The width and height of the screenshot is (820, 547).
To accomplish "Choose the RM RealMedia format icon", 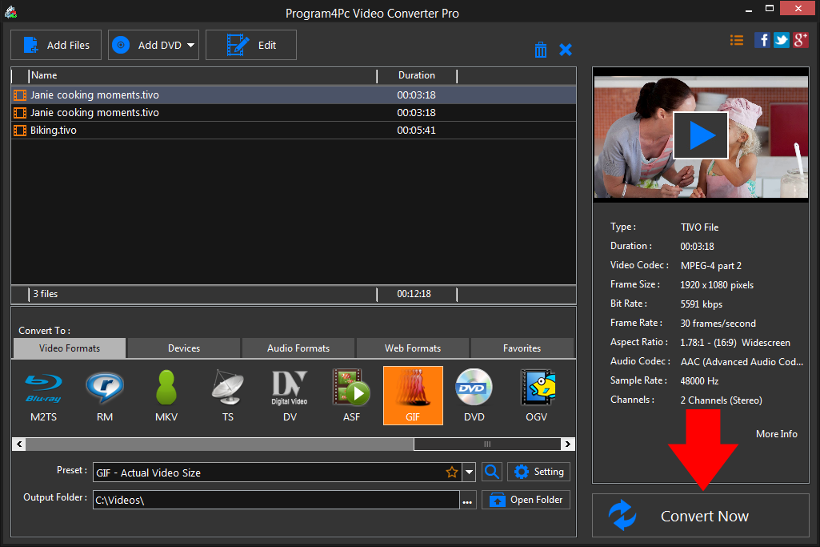I will coord(105,395).
